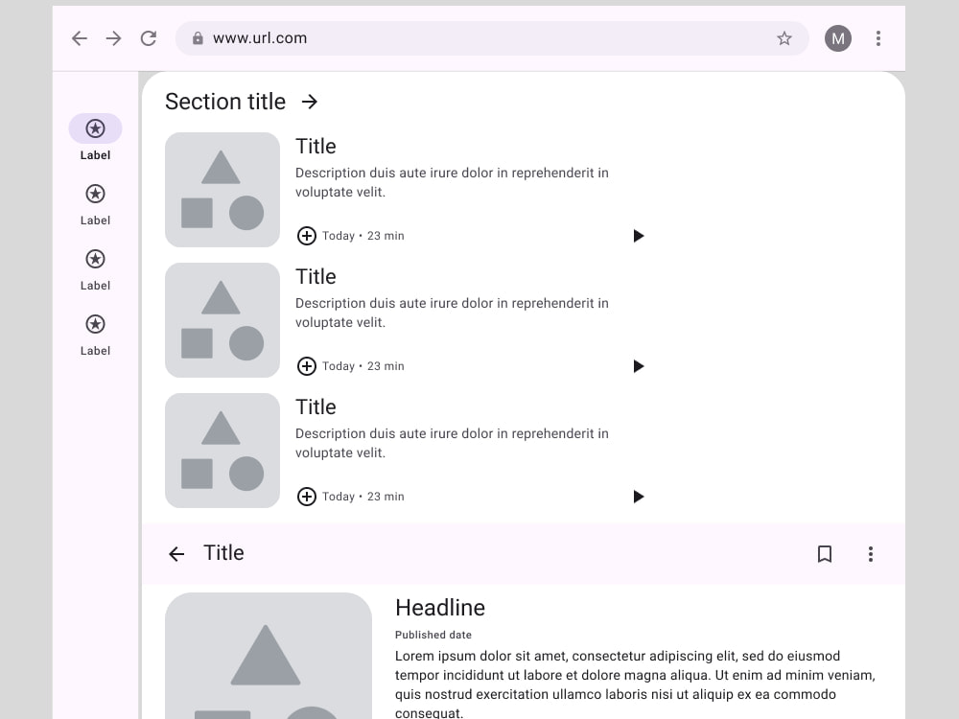Select the first starred Label icon in sidebar
The width and height of the screenshot is (959, 719).
[95, 128]
